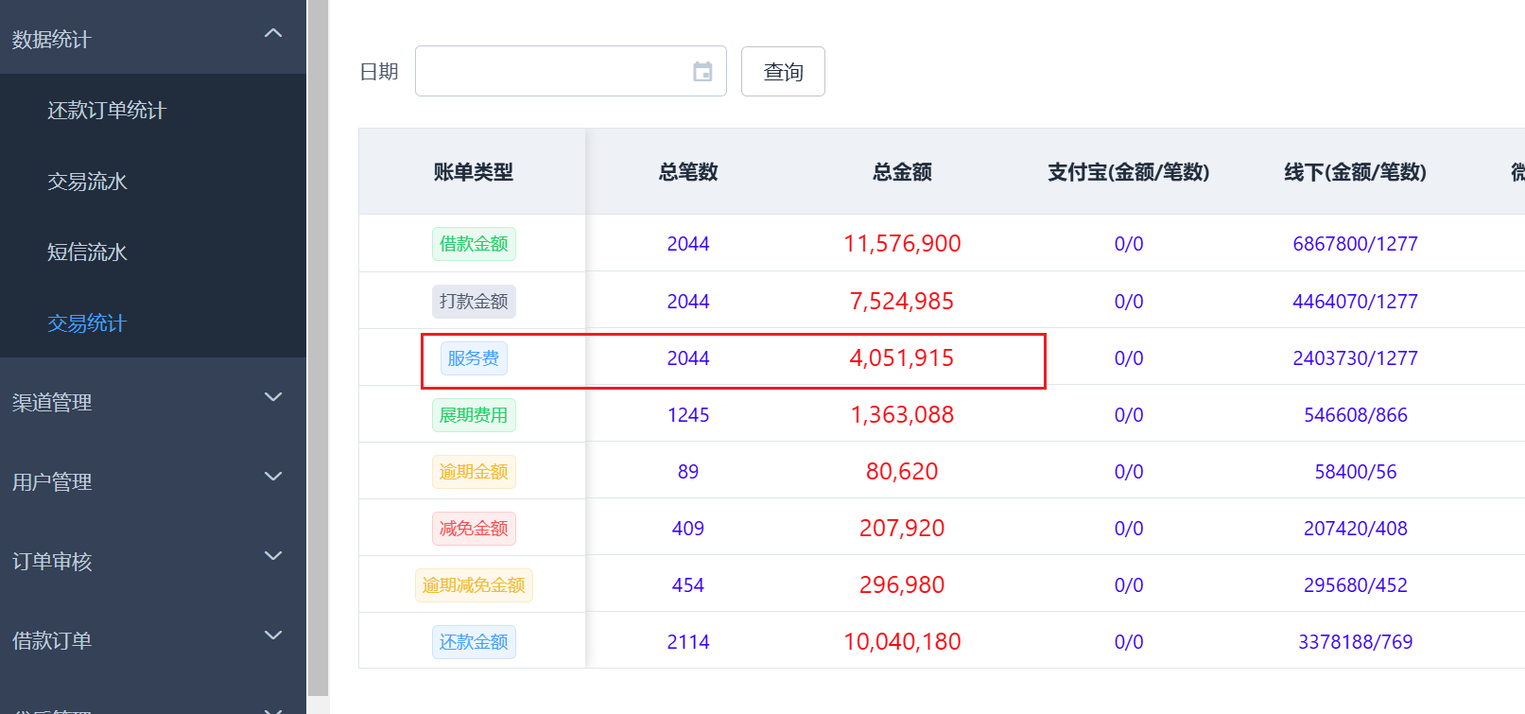The width and height of the screenshot is (1525, 714).
Task: Click the 展期费用 tag
Action: click(474, 415)
